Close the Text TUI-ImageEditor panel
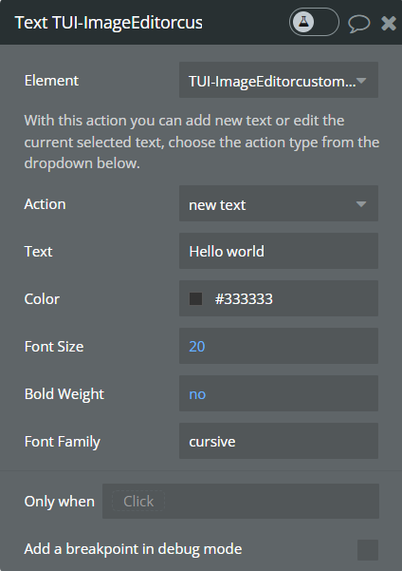Viewport: 402px width, 571px height. click(x=389, y=23)
